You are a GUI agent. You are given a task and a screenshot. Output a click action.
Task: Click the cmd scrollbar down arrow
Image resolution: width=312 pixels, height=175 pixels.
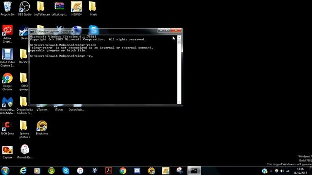coord(179,102)
